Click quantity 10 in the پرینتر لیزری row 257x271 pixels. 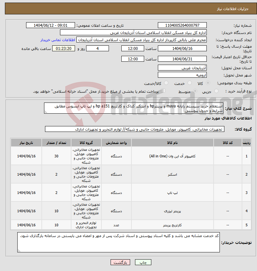tap(56, 211)
